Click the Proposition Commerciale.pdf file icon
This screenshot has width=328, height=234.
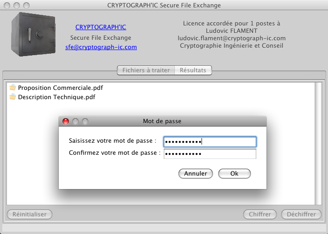12,87
